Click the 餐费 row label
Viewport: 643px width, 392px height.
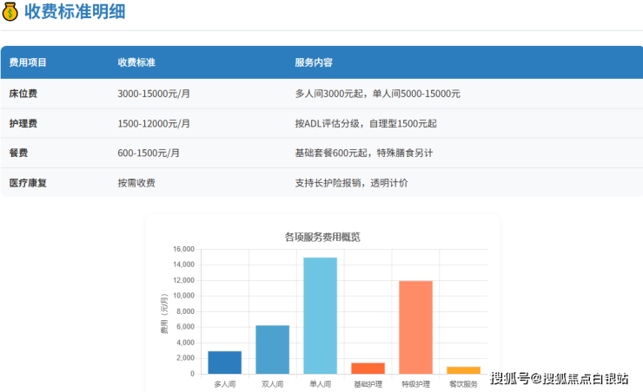[18, 153]
